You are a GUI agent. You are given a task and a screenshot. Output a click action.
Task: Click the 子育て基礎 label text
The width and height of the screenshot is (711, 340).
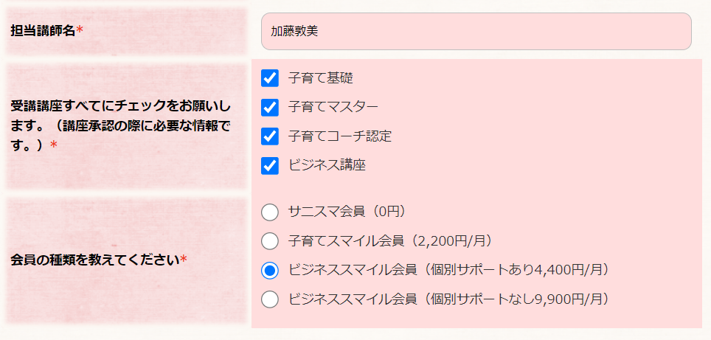tap(321, 78)
